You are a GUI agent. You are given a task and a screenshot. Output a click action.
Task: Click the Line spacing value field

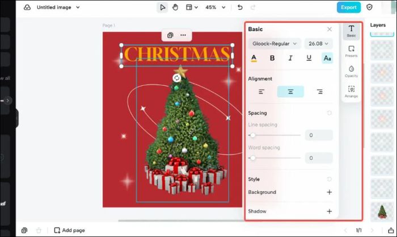[319, 135]
